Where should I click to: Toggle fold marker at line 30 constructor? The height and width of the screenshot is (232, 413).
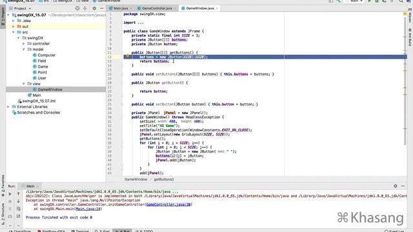pos(122,117)
